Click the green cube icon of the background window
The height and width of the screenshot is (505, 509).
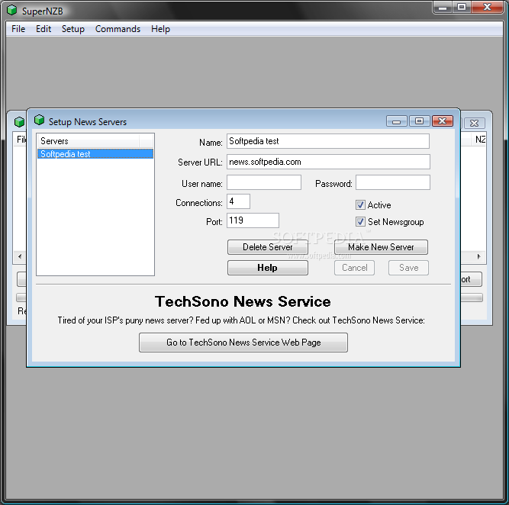pos(20,122)
